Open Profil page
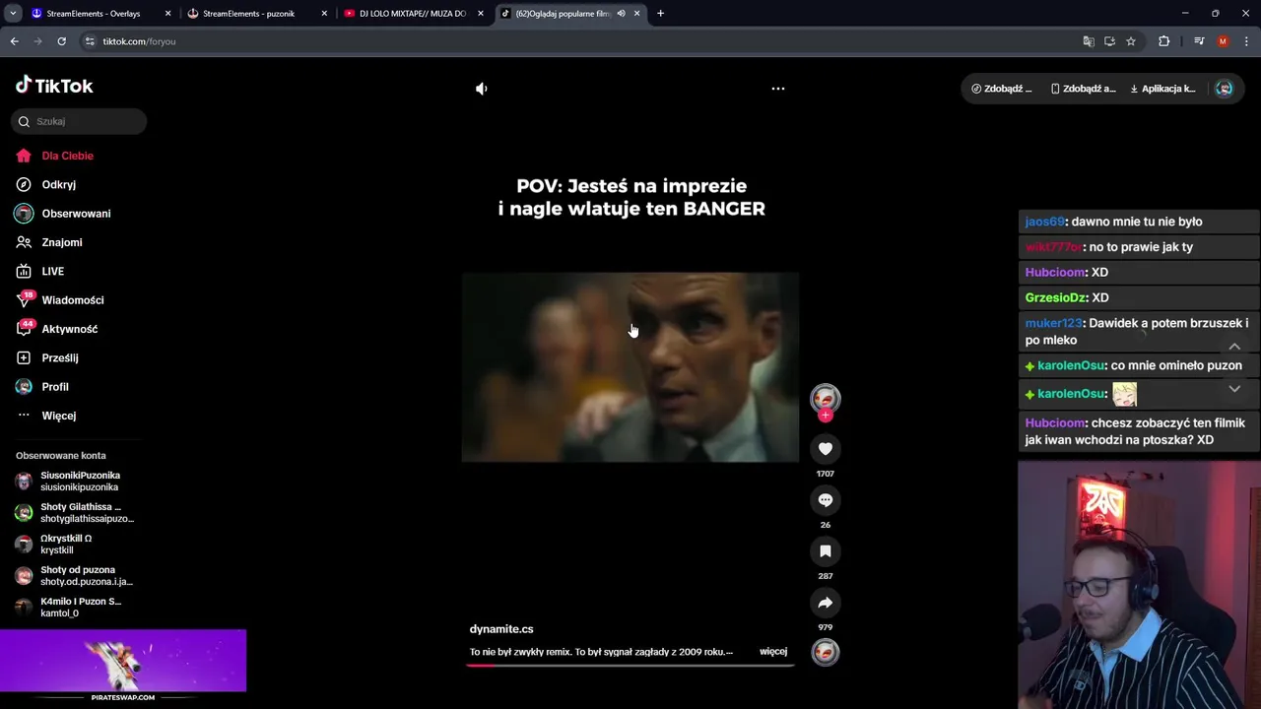 pyautogui.click(x=54, y=387)
